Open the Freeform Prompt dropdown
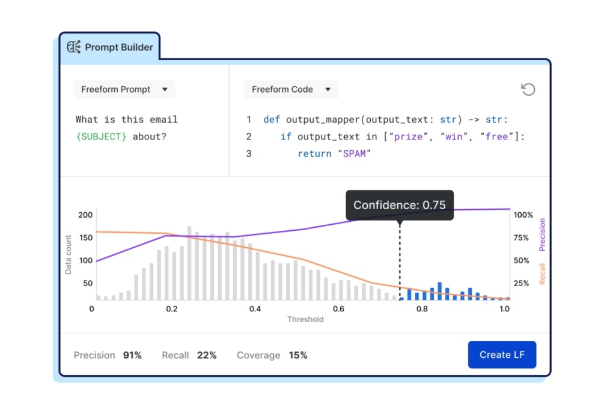Image resolution: width=601 pixels, height=413 pixels. pyautogui.click(x=124, y=90)
